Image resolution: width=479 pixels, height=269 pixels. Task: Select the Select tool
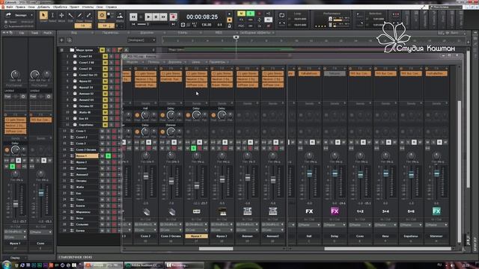pyautogui.click(x=52, y=15)
